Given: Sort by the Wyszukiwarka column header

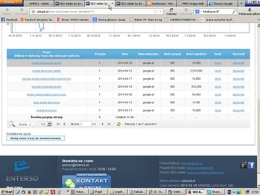Looking at the screenshot, I should 148,54.
